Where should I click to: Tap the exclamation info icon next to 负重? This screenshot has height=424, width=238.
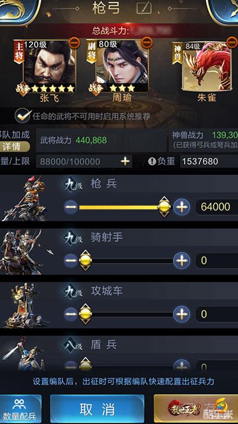pyautogui.click(x=152, y=162)
